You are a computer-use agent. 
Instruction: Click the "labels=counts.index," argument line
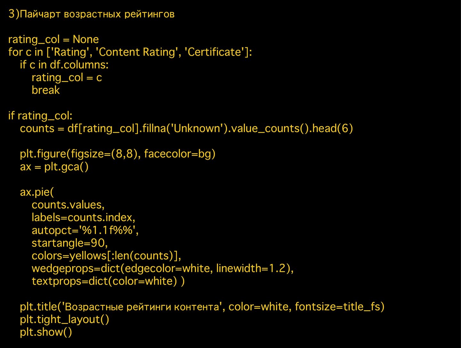83,218
